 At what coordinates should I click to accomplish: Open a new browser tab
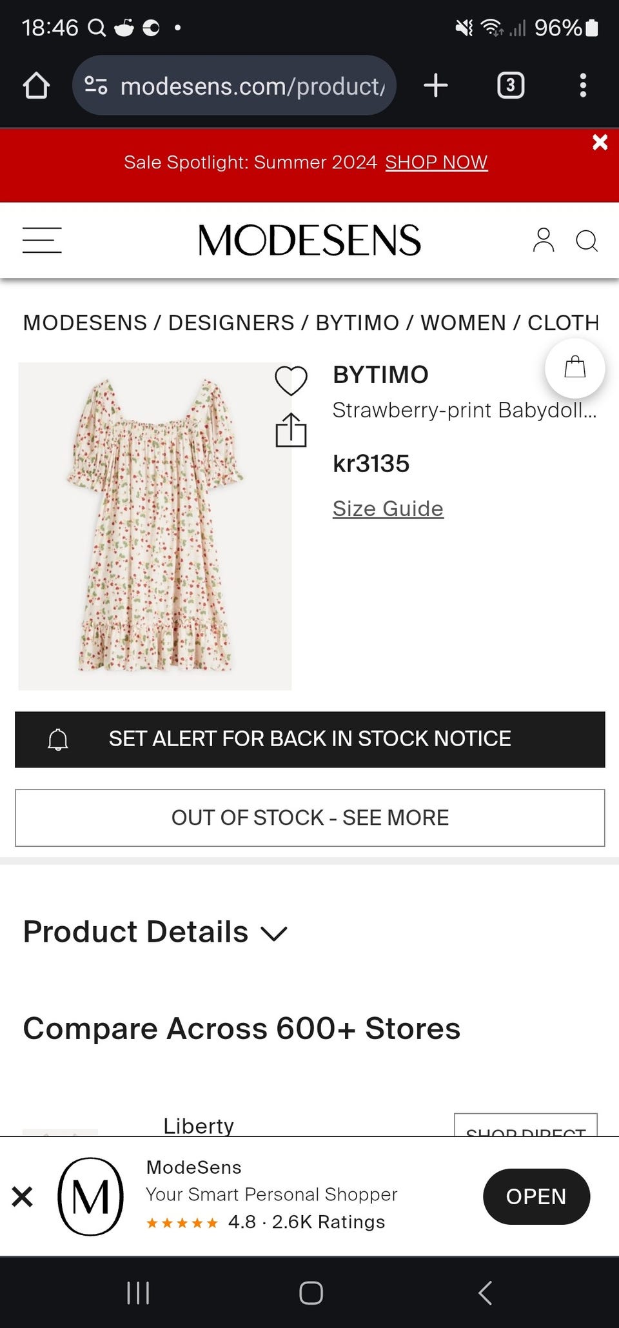[436, 85]
